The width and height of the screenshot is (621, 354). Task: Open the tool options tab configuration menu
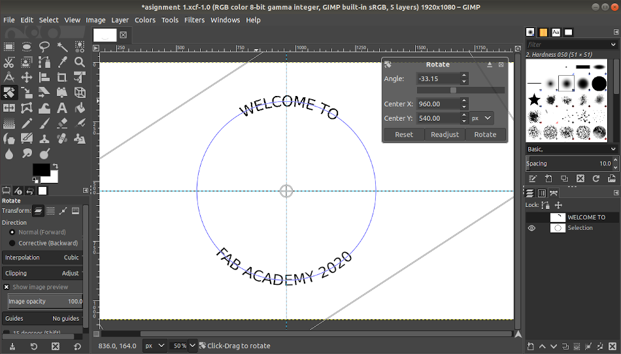[x=86, y=191]
